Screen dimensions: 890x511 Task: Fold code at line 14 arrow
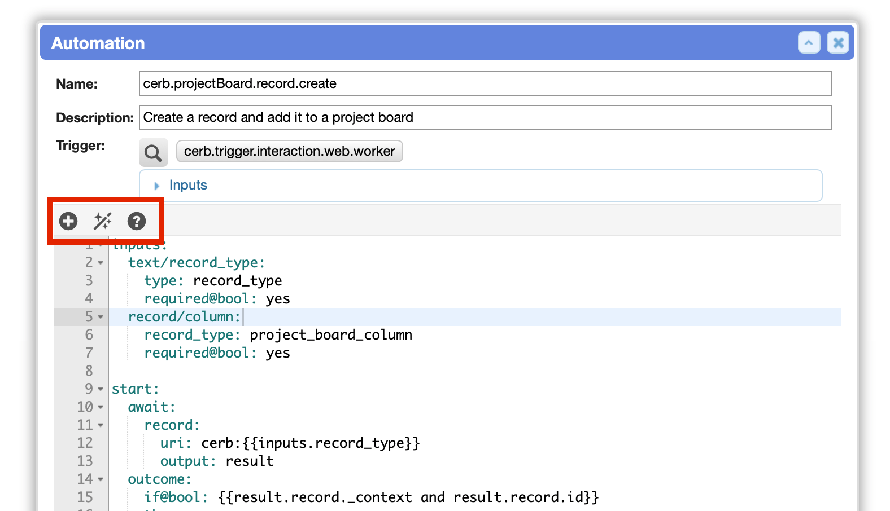pos(101,479)
